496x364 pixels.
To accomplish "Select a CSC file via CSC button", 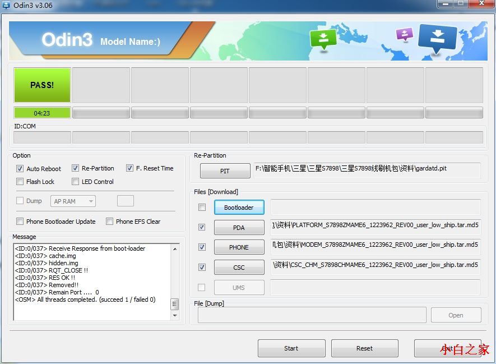I will pos(239,268).
